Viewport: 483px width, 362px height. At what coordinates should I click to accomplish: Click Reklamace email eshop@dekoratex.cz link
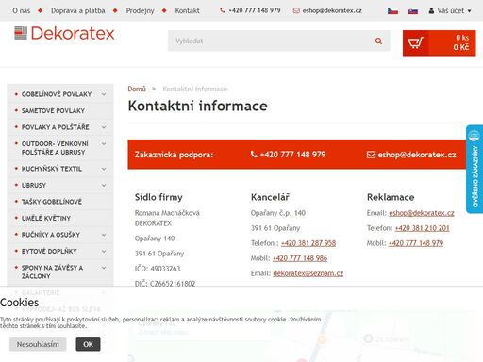click(x=422, y=213)
